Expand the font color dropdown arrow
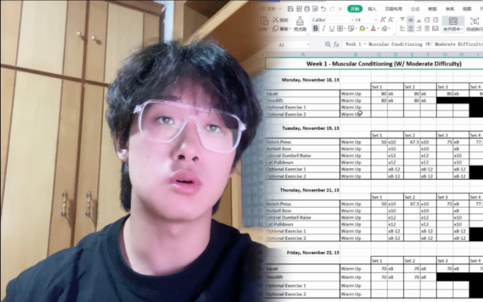Image resolution: width=483 pixels, height=302 pixels. pos(378,29)
